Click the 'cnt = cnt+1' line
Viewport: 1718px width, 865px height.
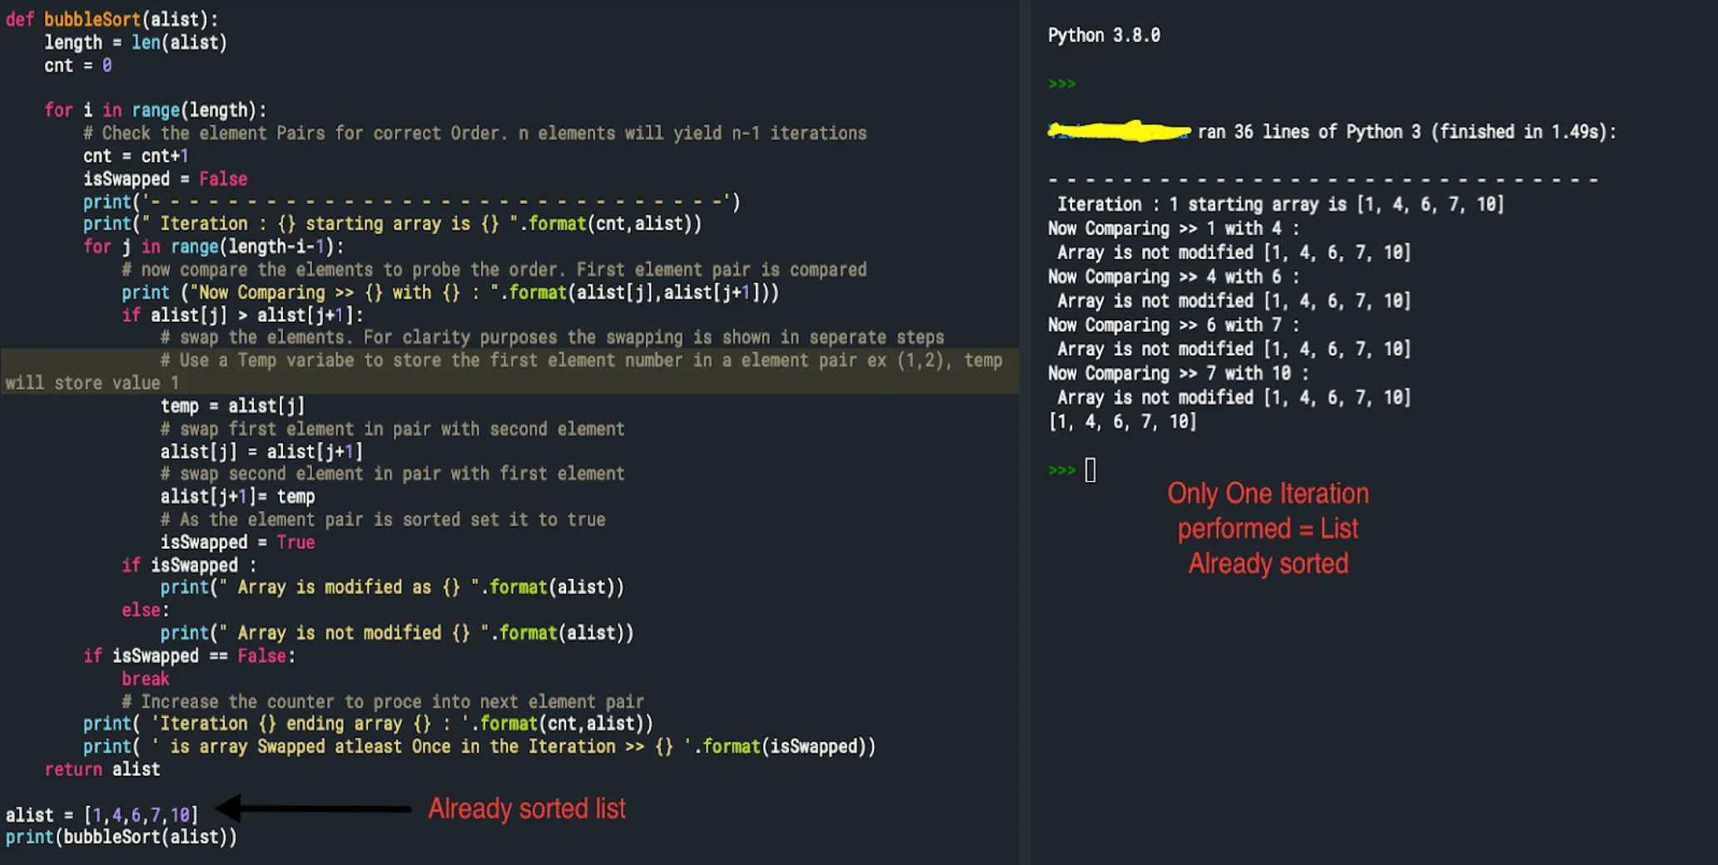pyautogui.click(x=136, y=156)
